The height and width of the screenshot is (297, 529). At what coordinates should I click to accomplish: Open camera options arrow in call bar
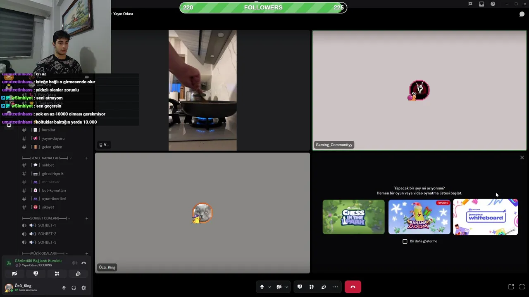(x=287, y=287)
